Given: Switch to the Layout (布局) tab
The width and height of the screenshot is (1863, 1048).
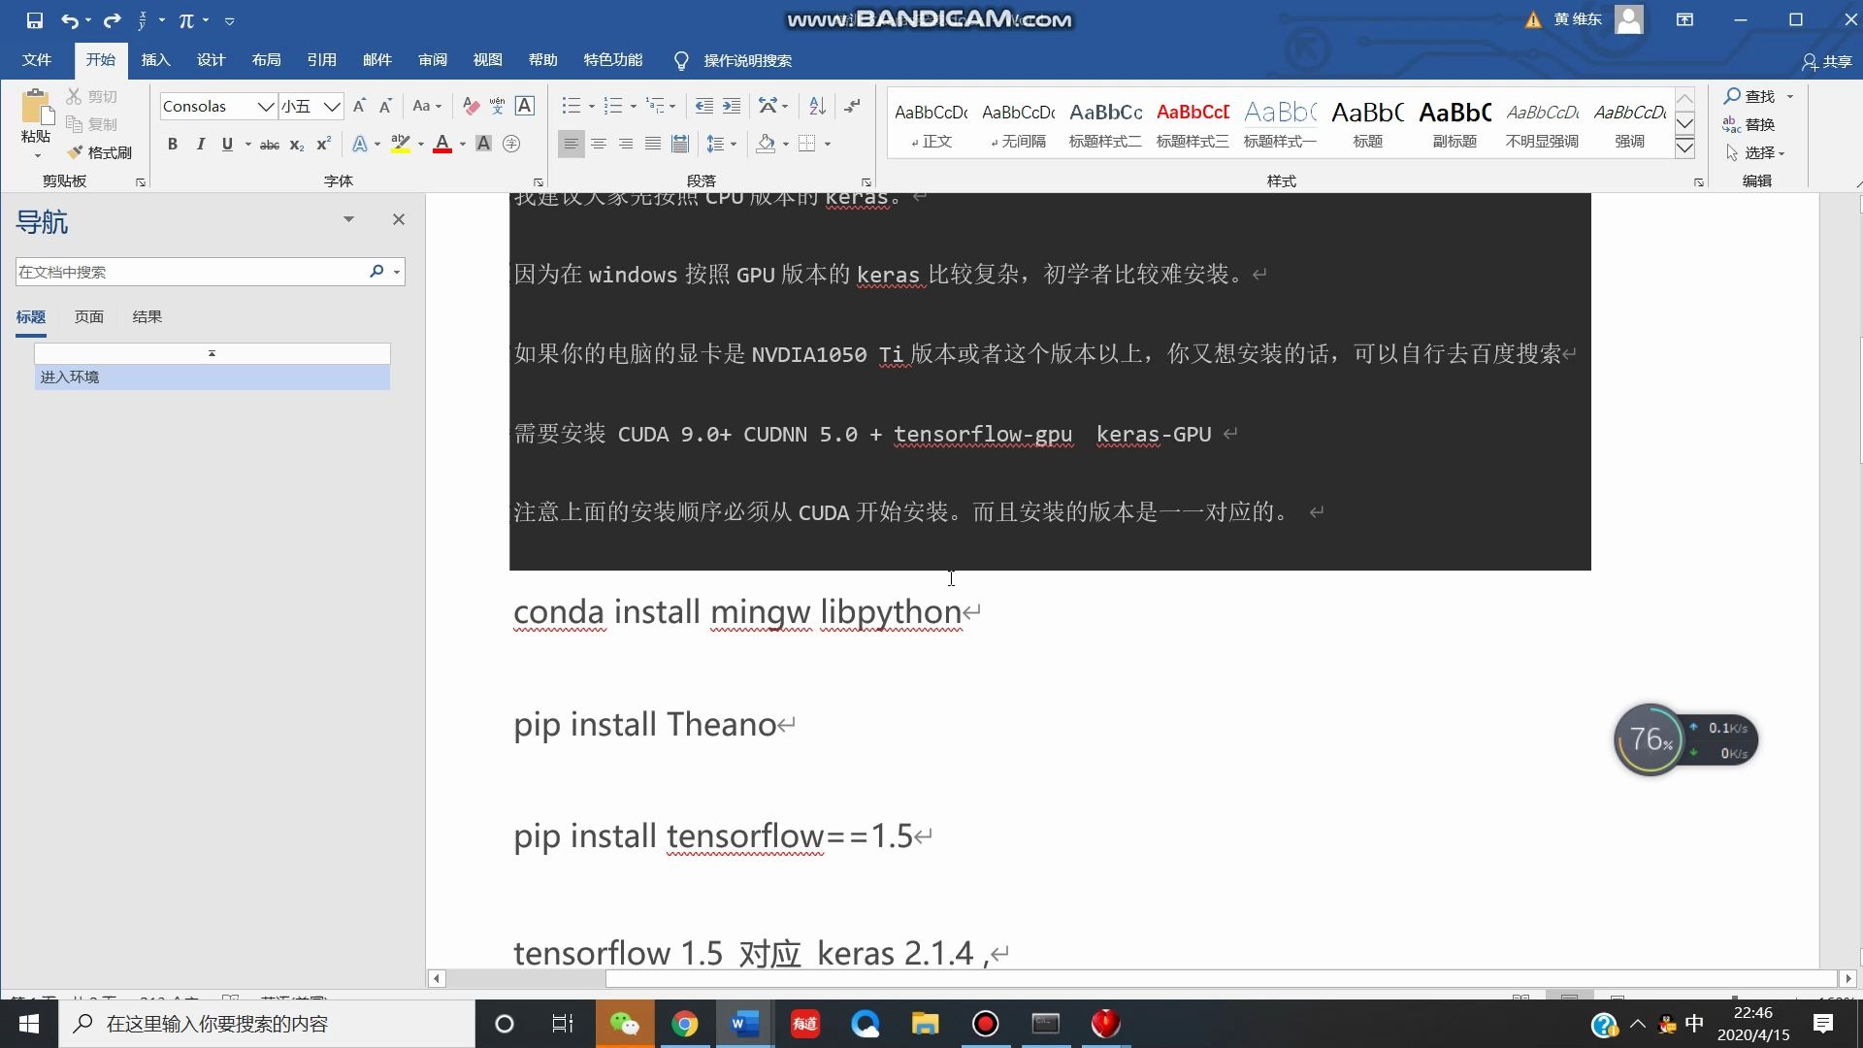Looking at the screenshot, I should (x=266, y=60).
